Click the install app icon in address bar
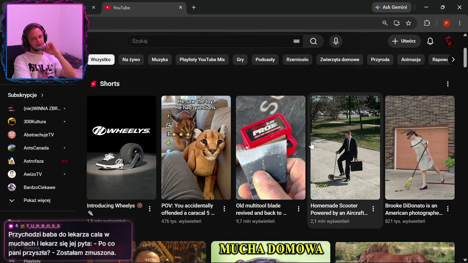 click(397, 23)
